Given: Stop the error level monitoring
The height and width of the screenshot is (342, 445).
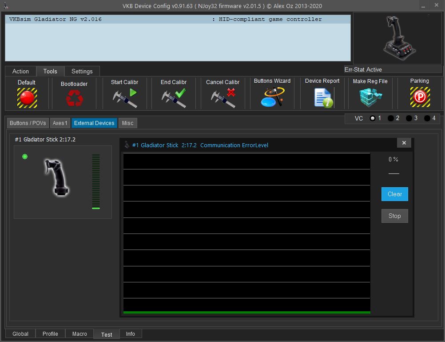Looking at the screenshot, I should (x=395, y=216).
